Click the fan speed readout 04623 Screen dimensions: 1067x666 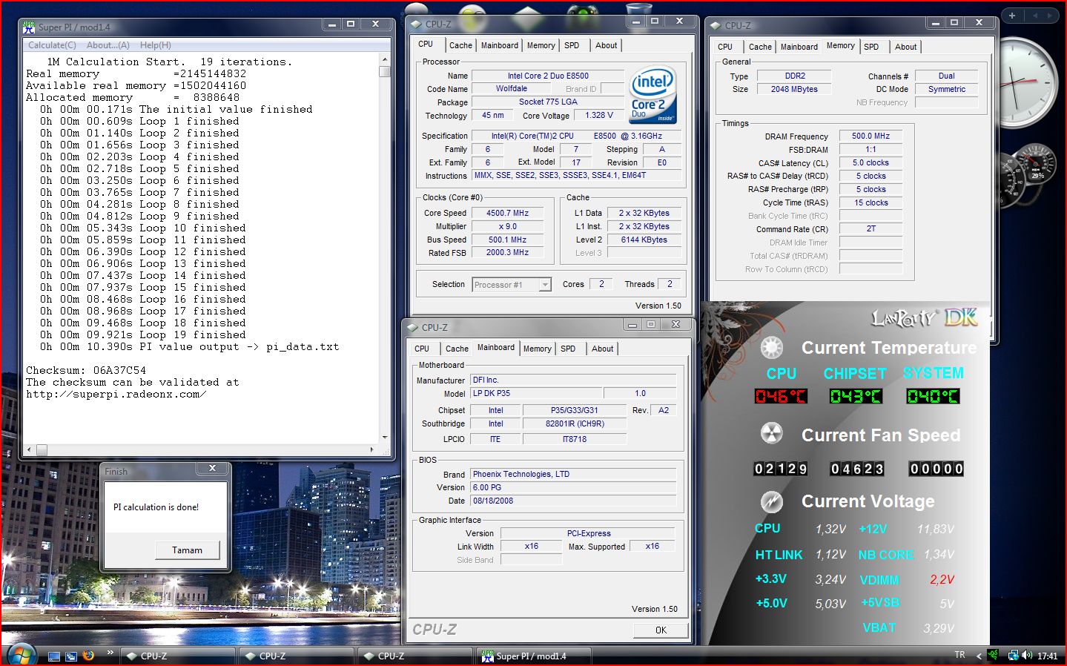pyautogui.click(x=857, y=469)
